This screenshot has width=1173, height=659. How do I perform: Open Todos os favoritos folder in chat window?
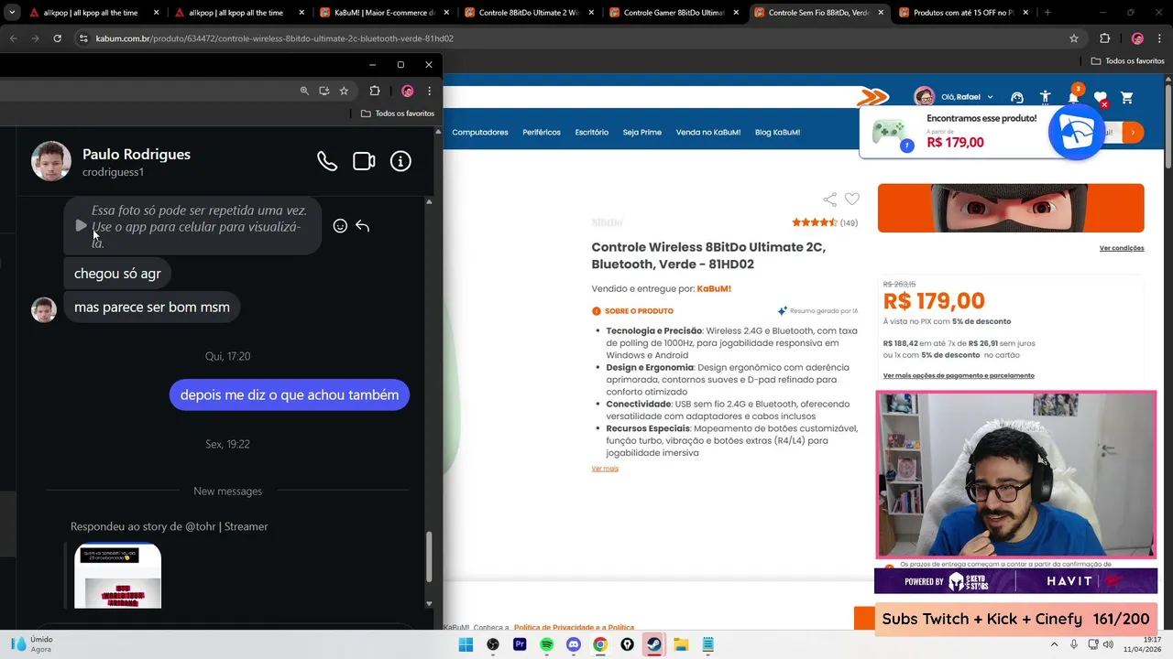tap(398, 113)
